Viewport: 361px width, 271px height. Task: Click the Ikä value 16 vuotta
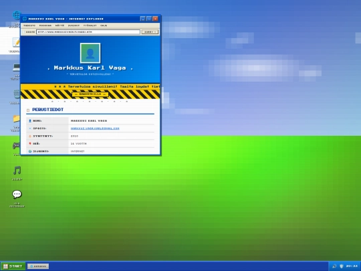click(x=79, y=144)
